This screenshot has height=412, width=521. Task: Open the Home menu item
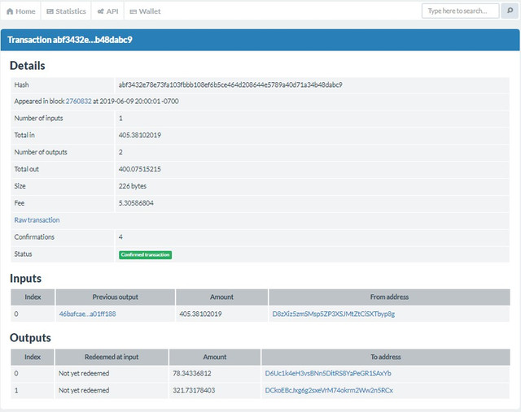coord(20,11)
